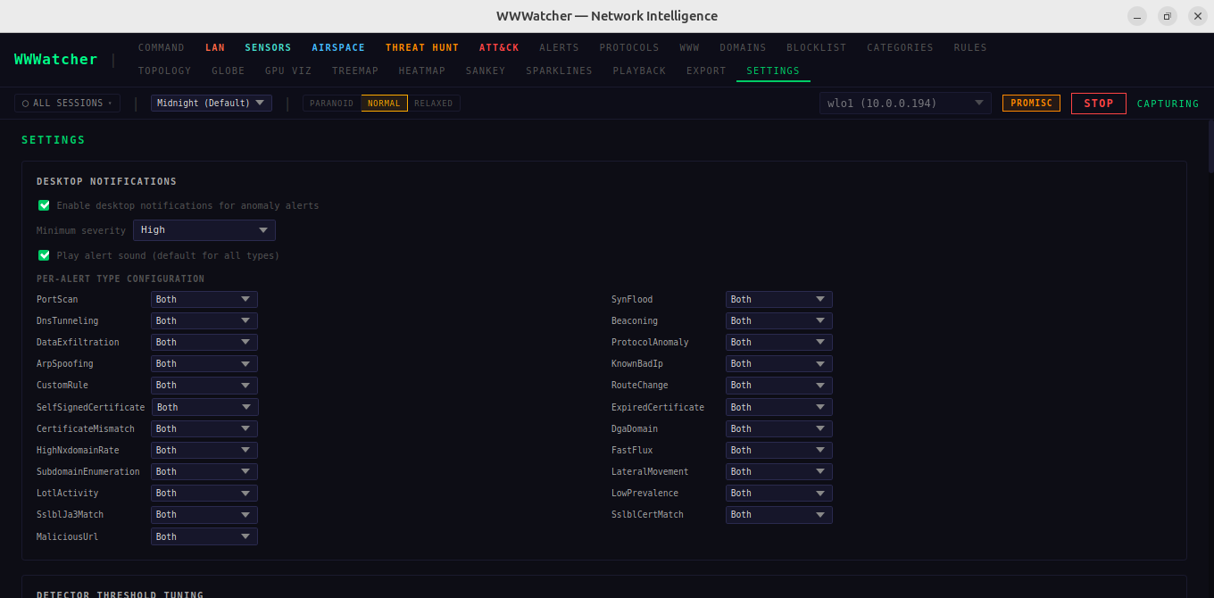The image size is (1214, 598).
Task: Switch to the SENSORS tab
Action: coord(269,47)
